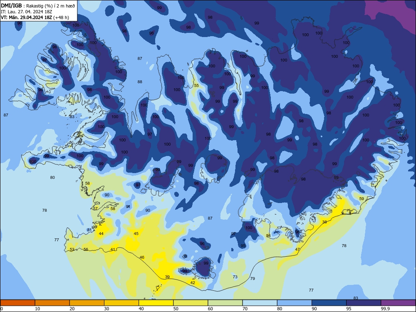Viewport: 416px width, 312px height.
Task: Click the humidity value '38' on the map
Action: [x=324, y=222]
